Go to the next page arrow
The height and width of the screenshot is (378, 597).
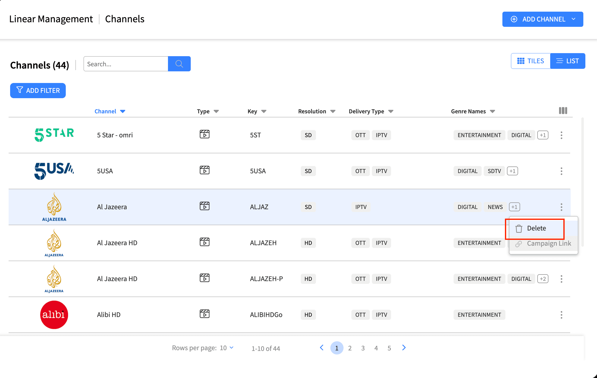[404, 348]
